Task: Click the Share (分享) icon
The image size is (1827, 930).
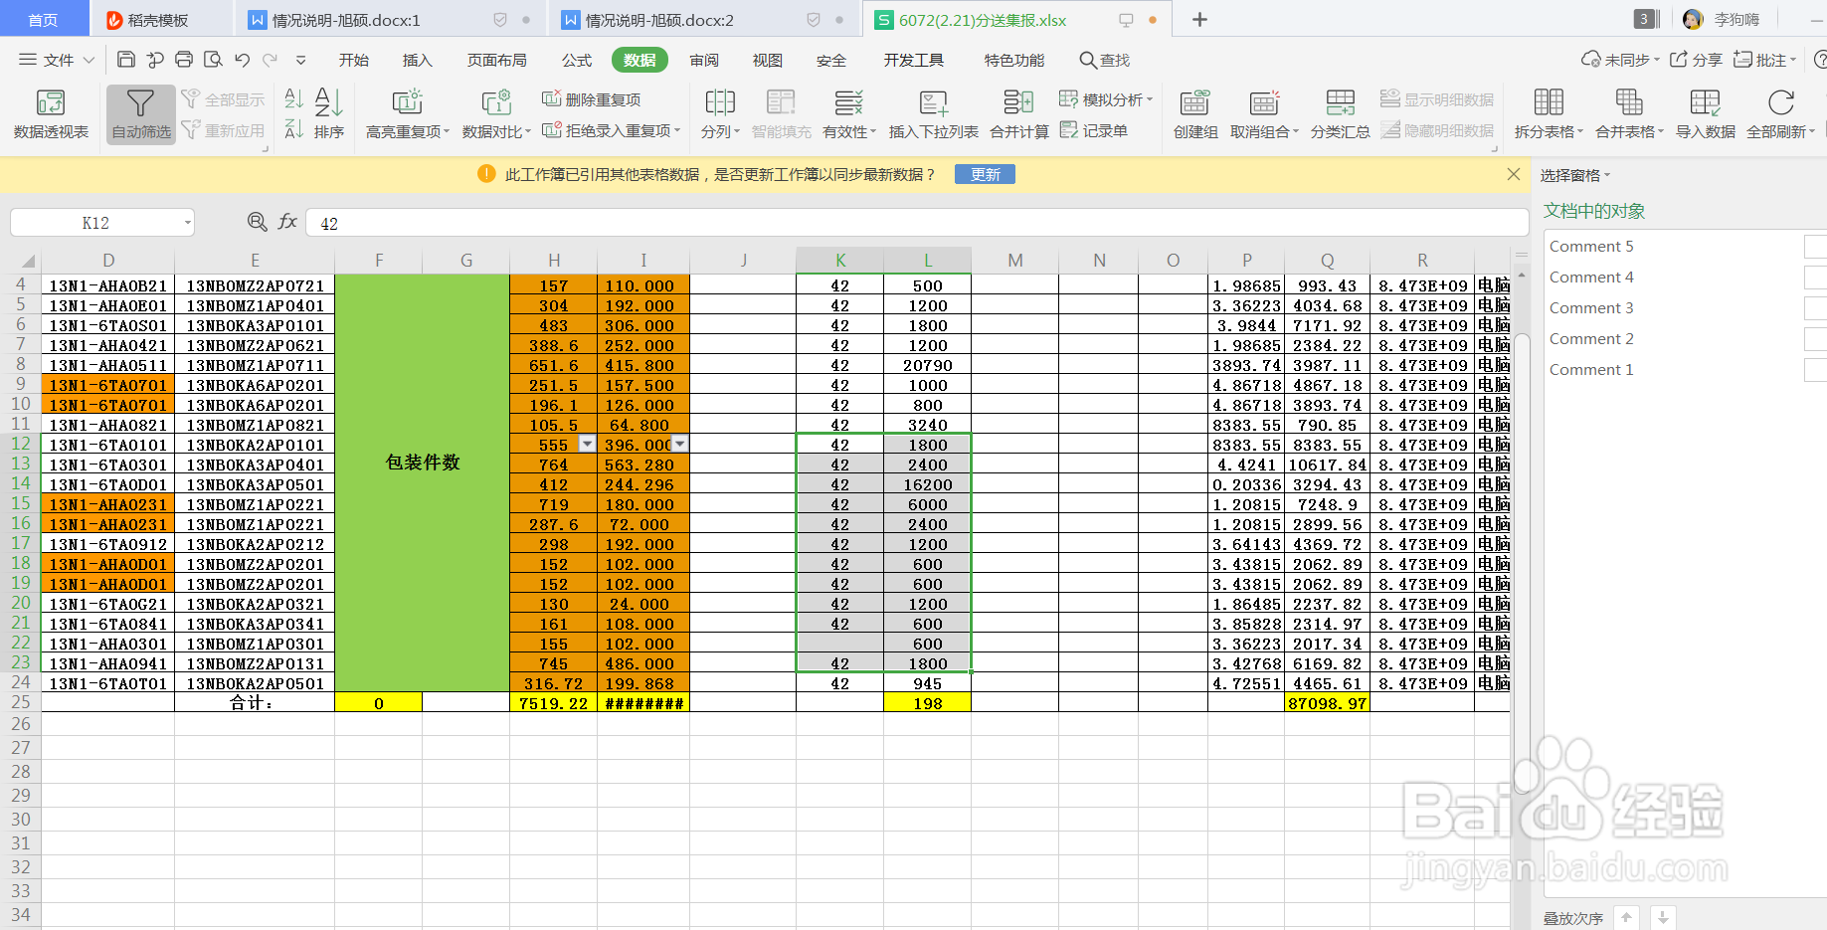Action: coord(1696,60)
